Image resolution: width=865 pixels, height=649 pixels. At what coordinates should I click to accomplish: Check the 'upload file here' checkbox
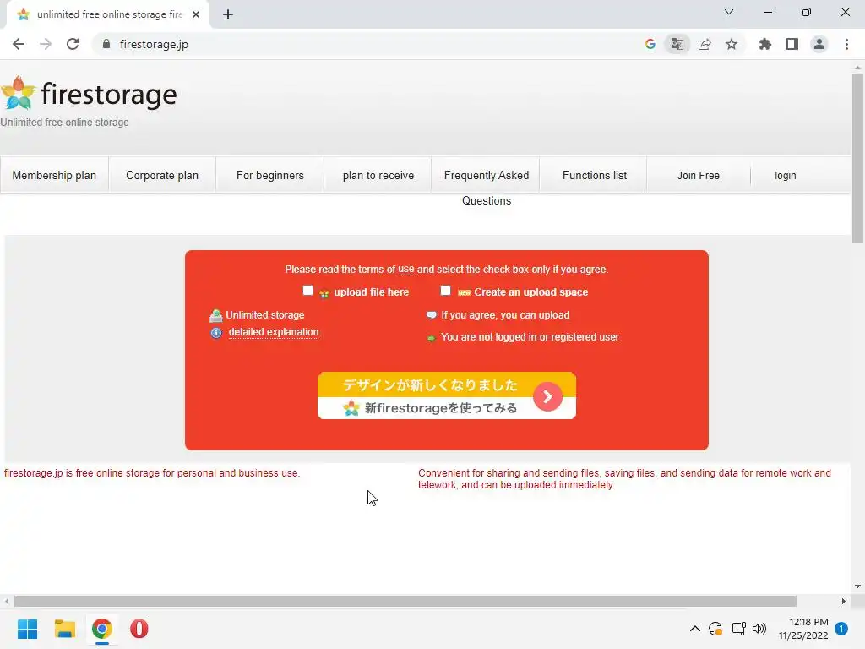pyautogui.click(x=307, y=291)
